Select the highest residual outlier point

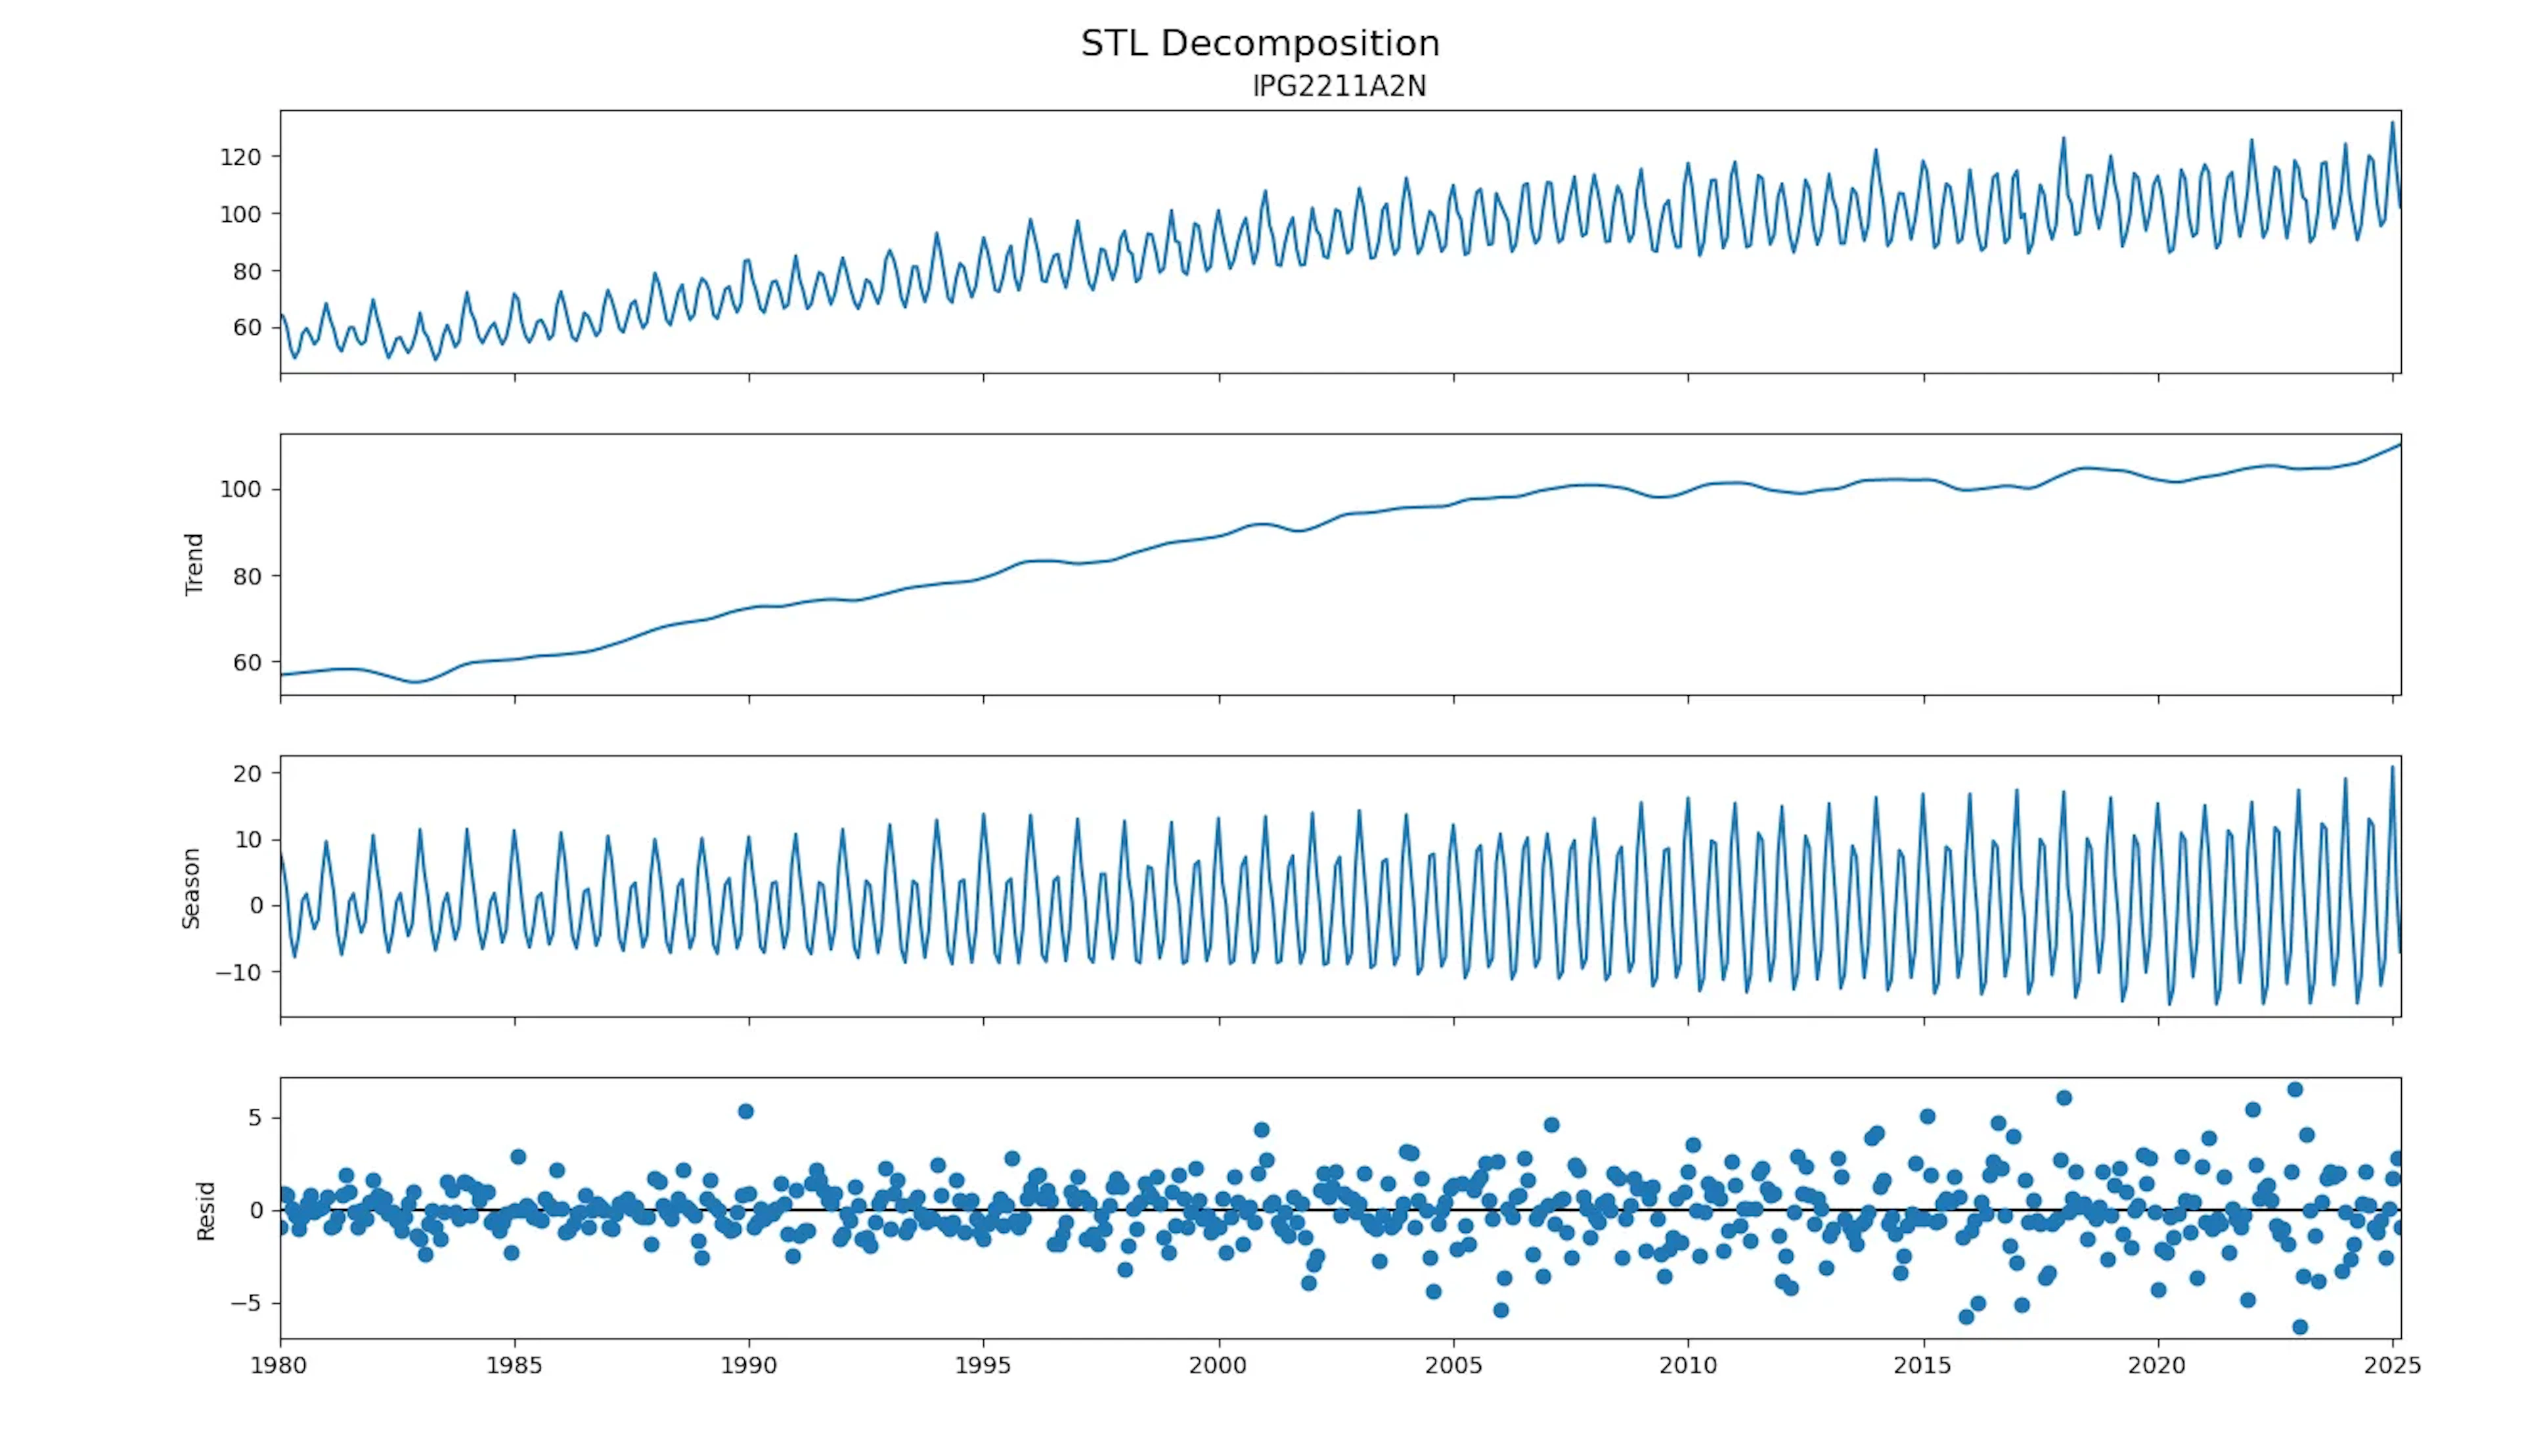(2294, 1091)
